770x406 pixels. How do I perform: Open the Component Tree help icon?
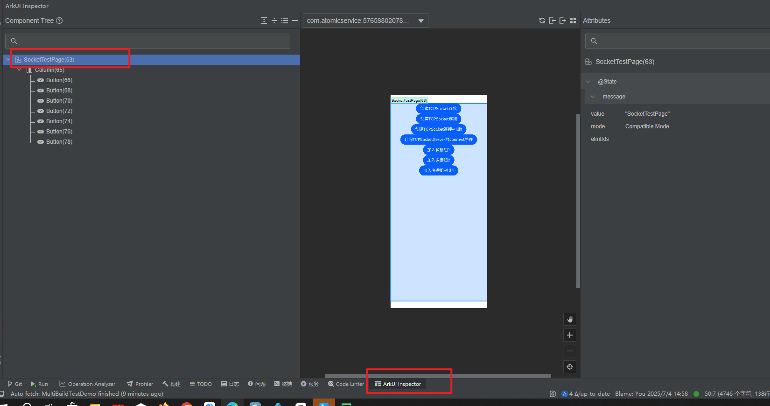[x=59, y=21]
